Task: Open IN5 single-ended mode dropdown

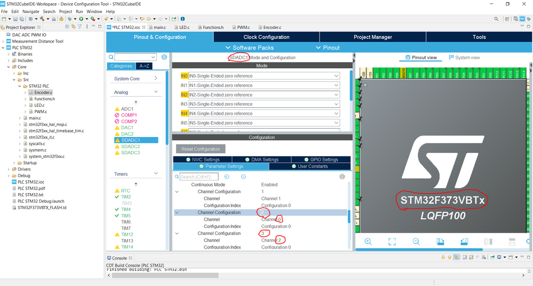Action: click(336, 123)
